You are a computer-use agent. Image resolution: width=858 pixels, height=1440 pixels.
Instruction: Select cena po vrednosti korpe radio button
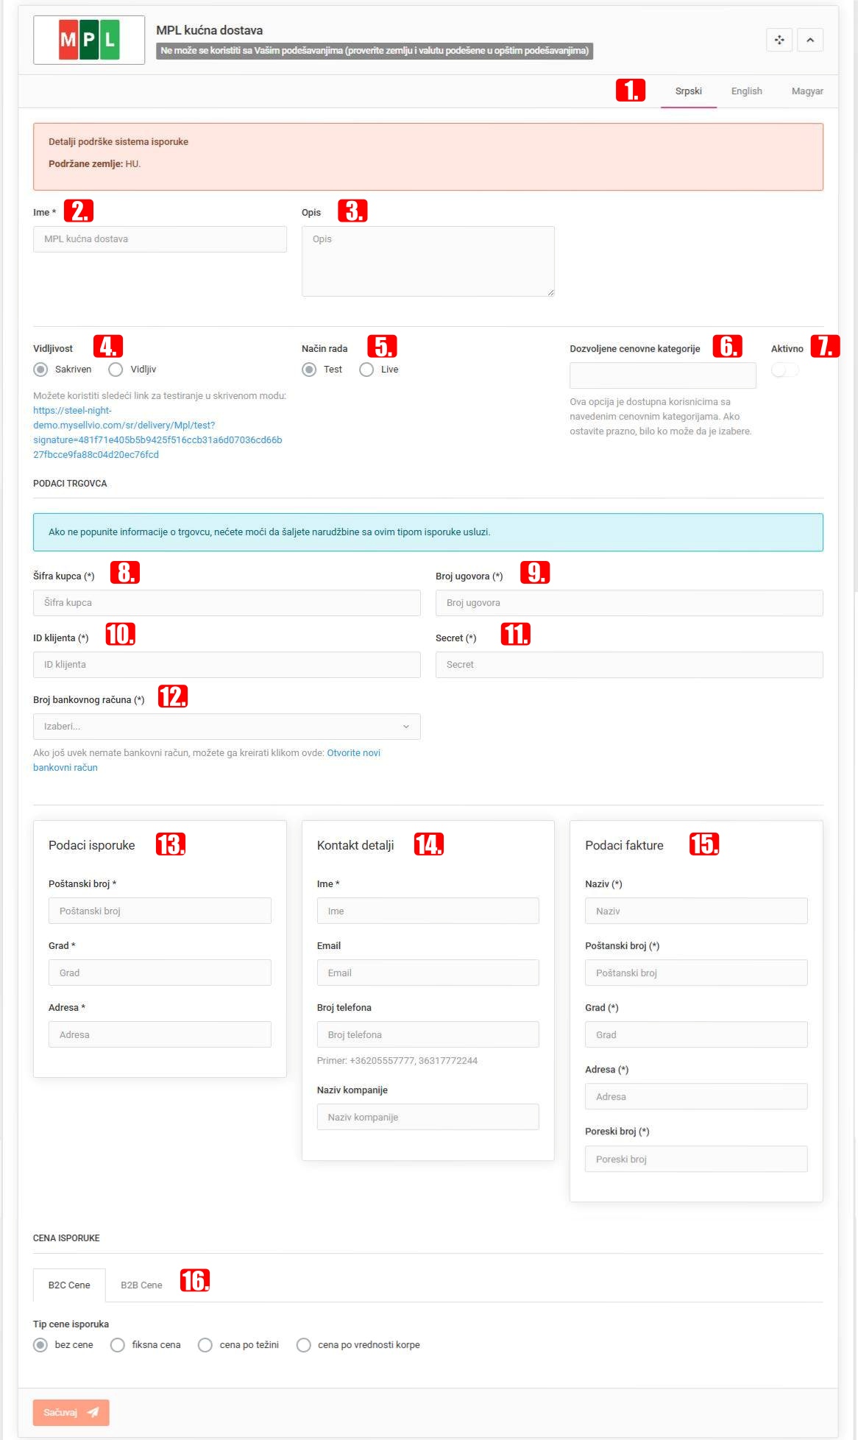point(303,1345)
